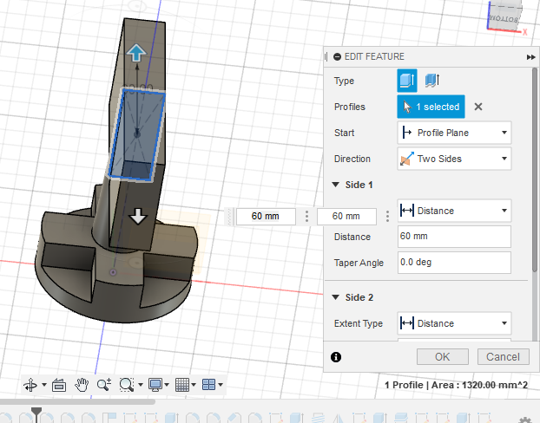540x423 pixels.
Task: Click the Viewports layout icon
Action: [208, 385]
